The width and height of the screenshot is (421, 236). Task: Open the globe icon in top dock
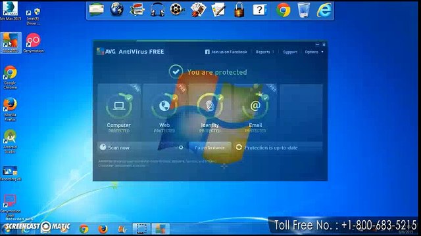(117, 9)
